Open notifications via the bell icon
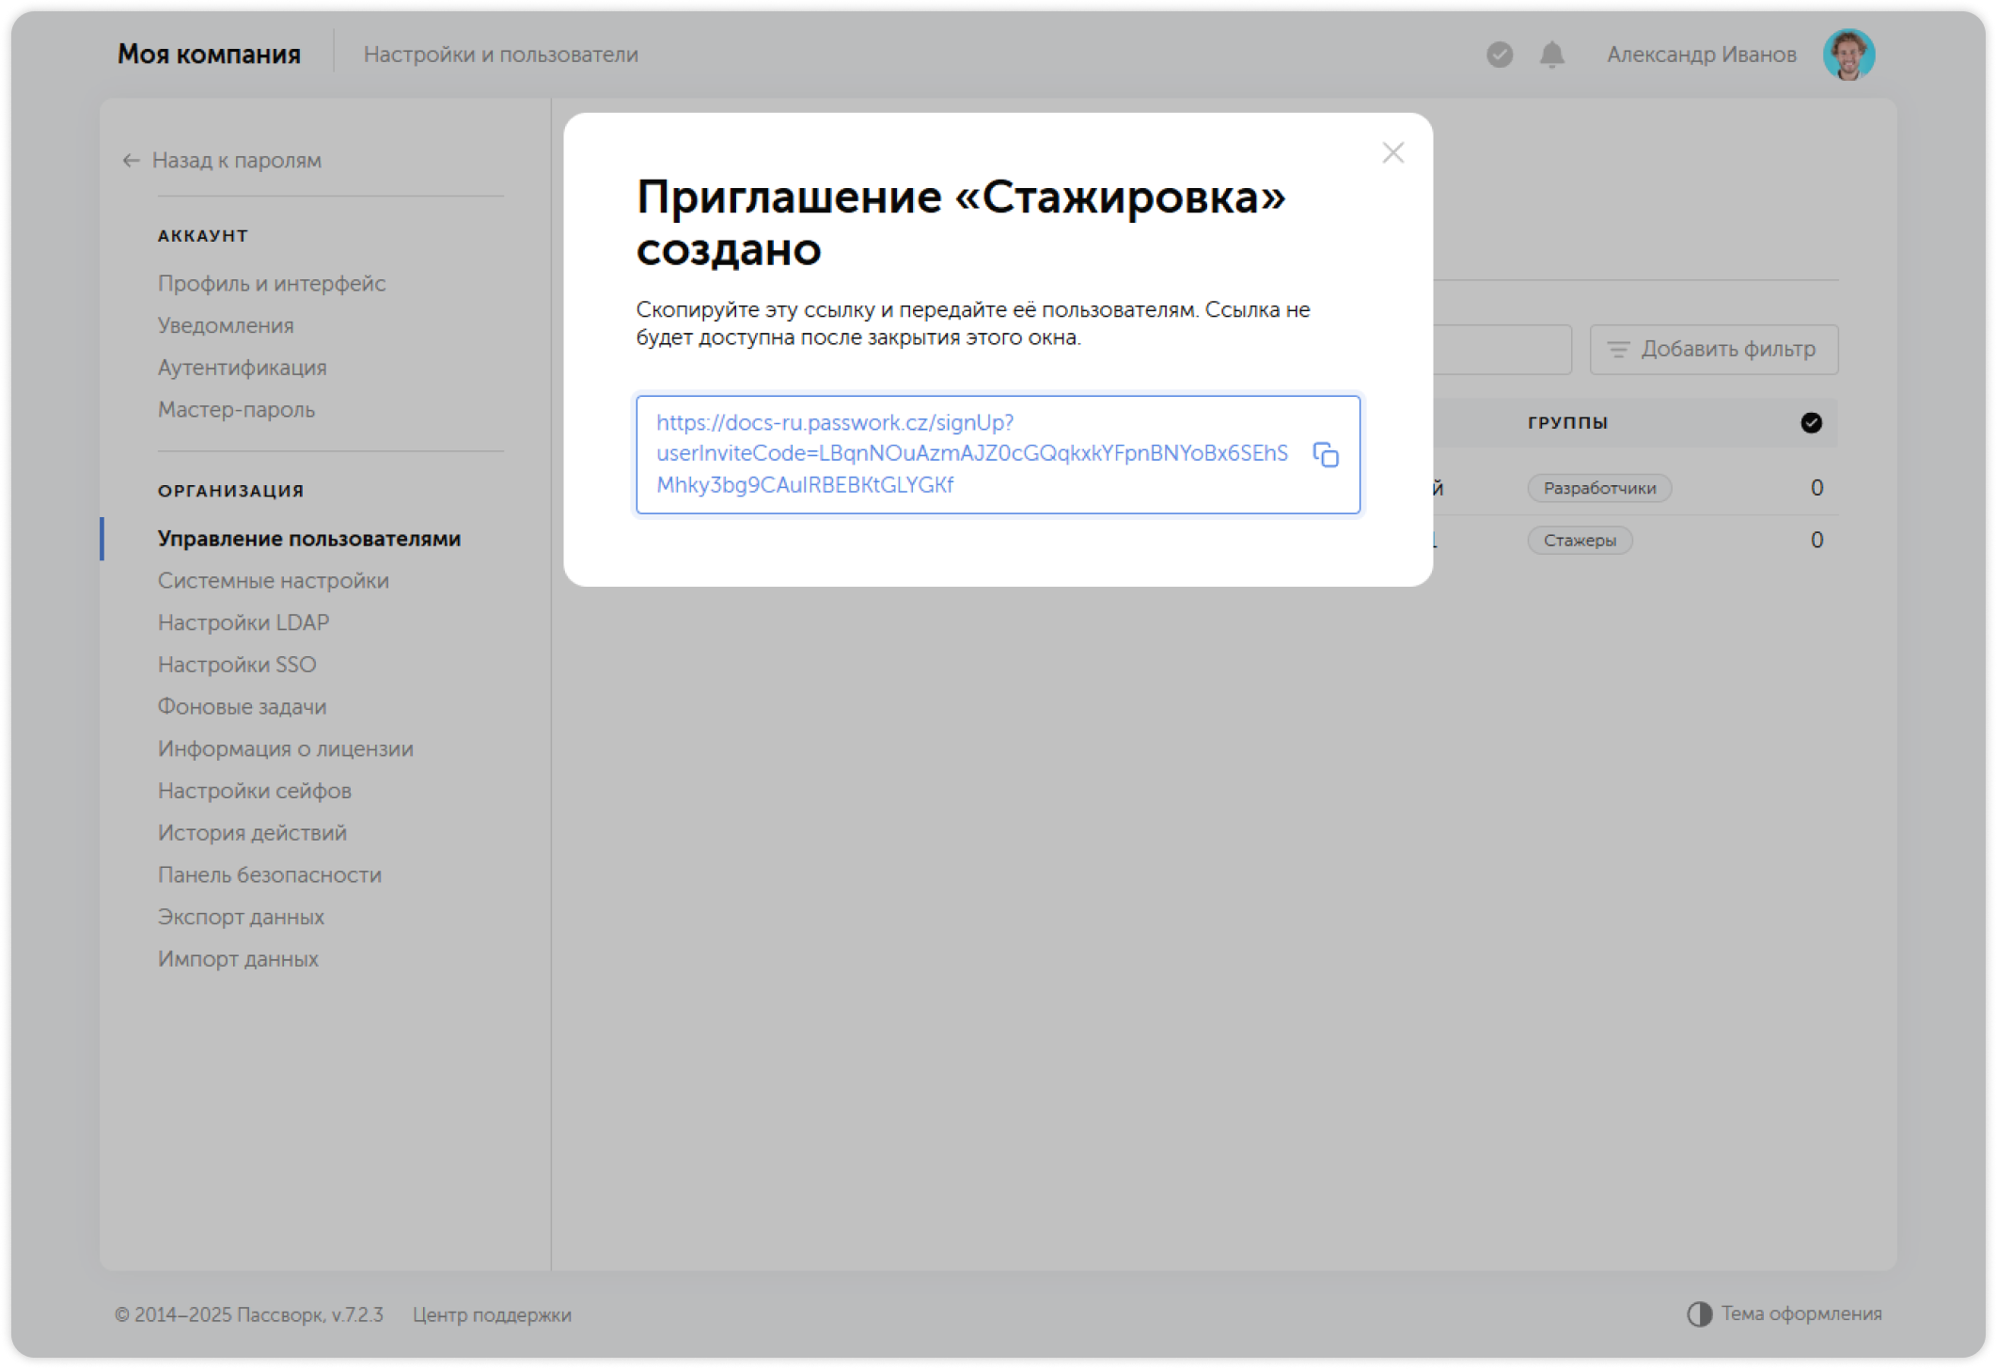The image size is (1997, 1369). coord(1551,55)
